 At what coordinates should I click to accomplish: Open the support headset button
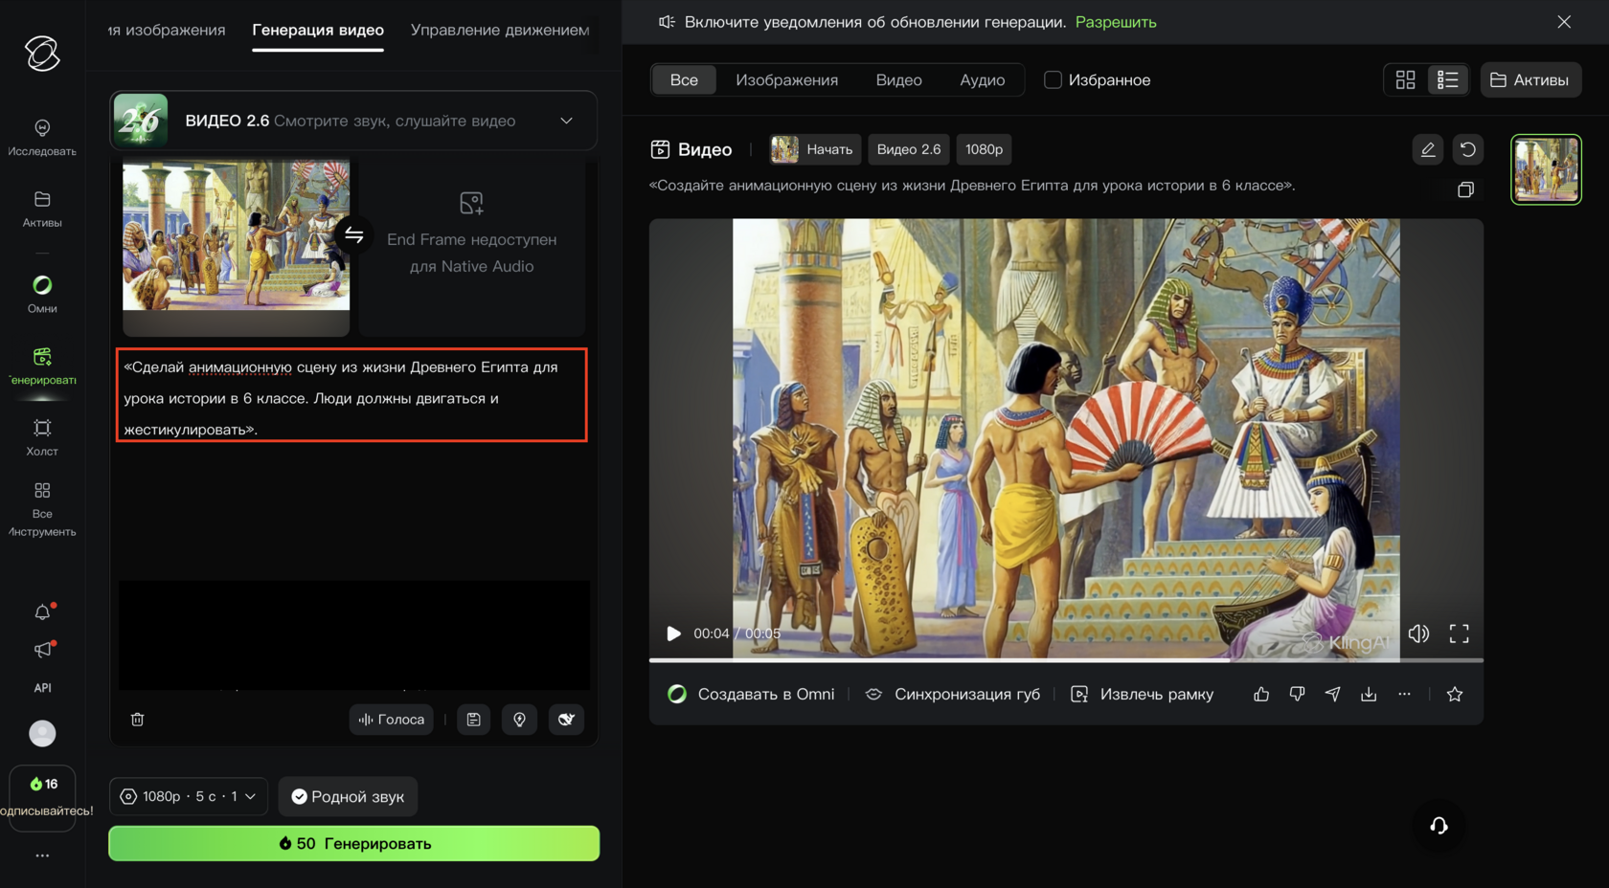1439,825
